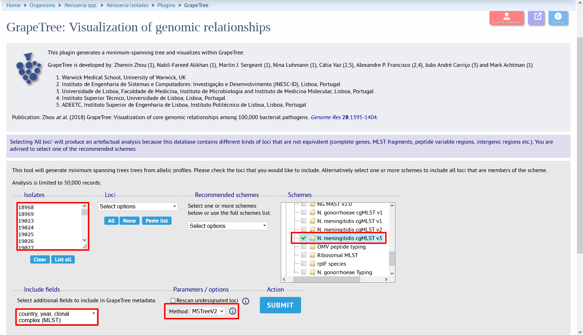Select N. gonorrhoeae Typing tree label

pyautogui.click(x=345, y=272)
